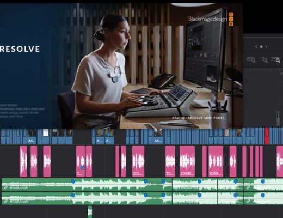This screenshot has width=283, height=218.
Task: Select the highlighted custom zoom icon
Action: 276,59
